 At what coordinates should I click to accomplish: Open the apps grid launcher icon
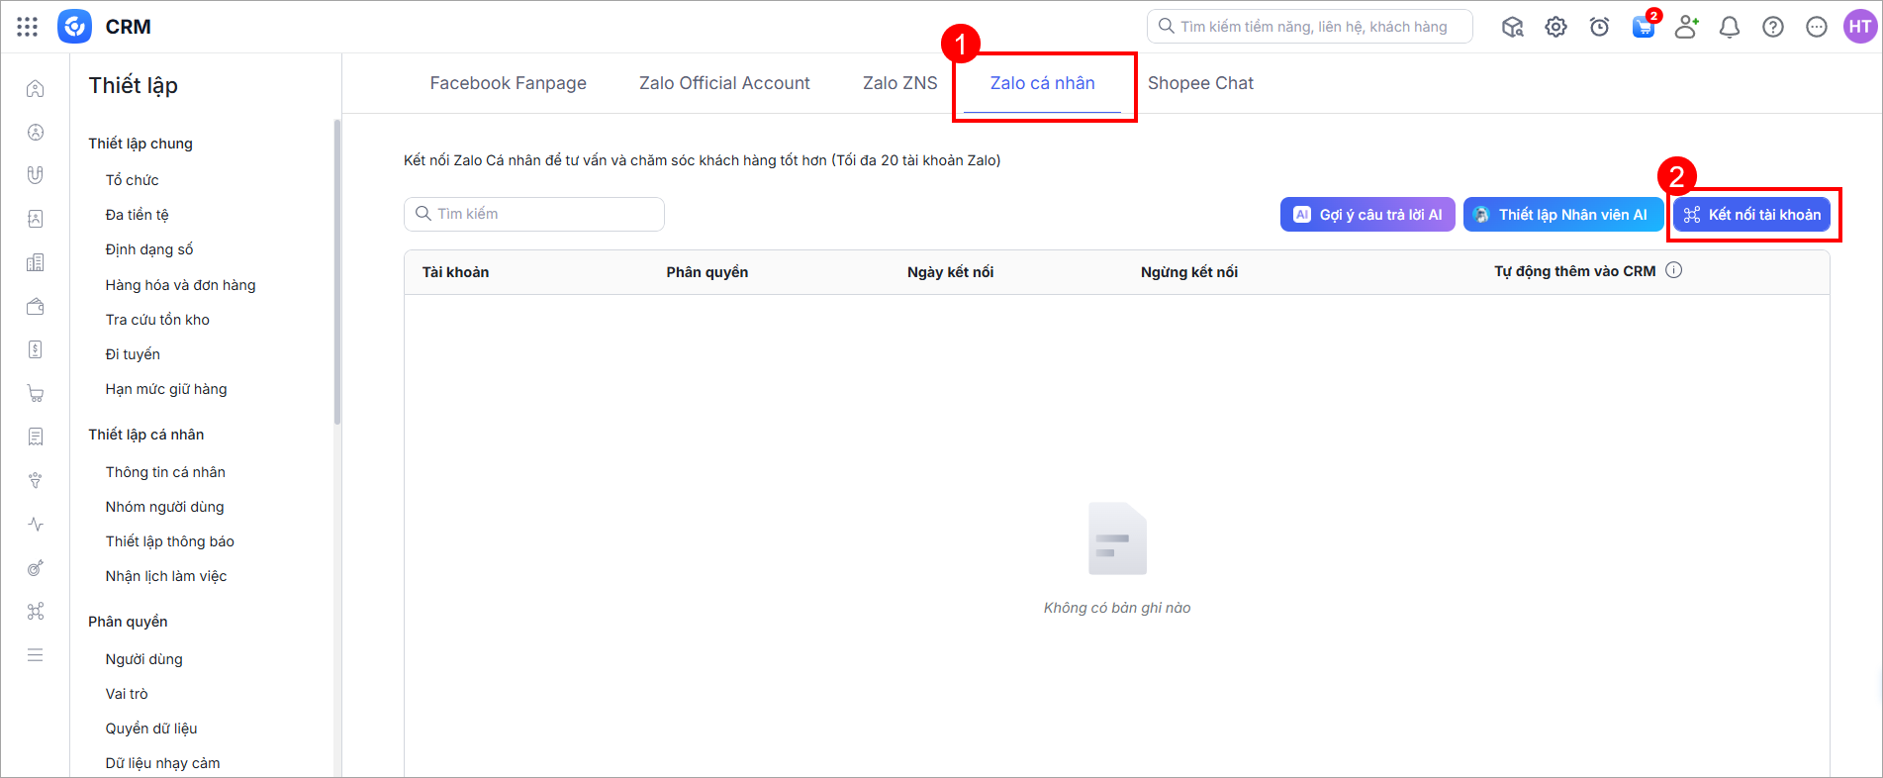pyautogui.click(x=28, y=27)
